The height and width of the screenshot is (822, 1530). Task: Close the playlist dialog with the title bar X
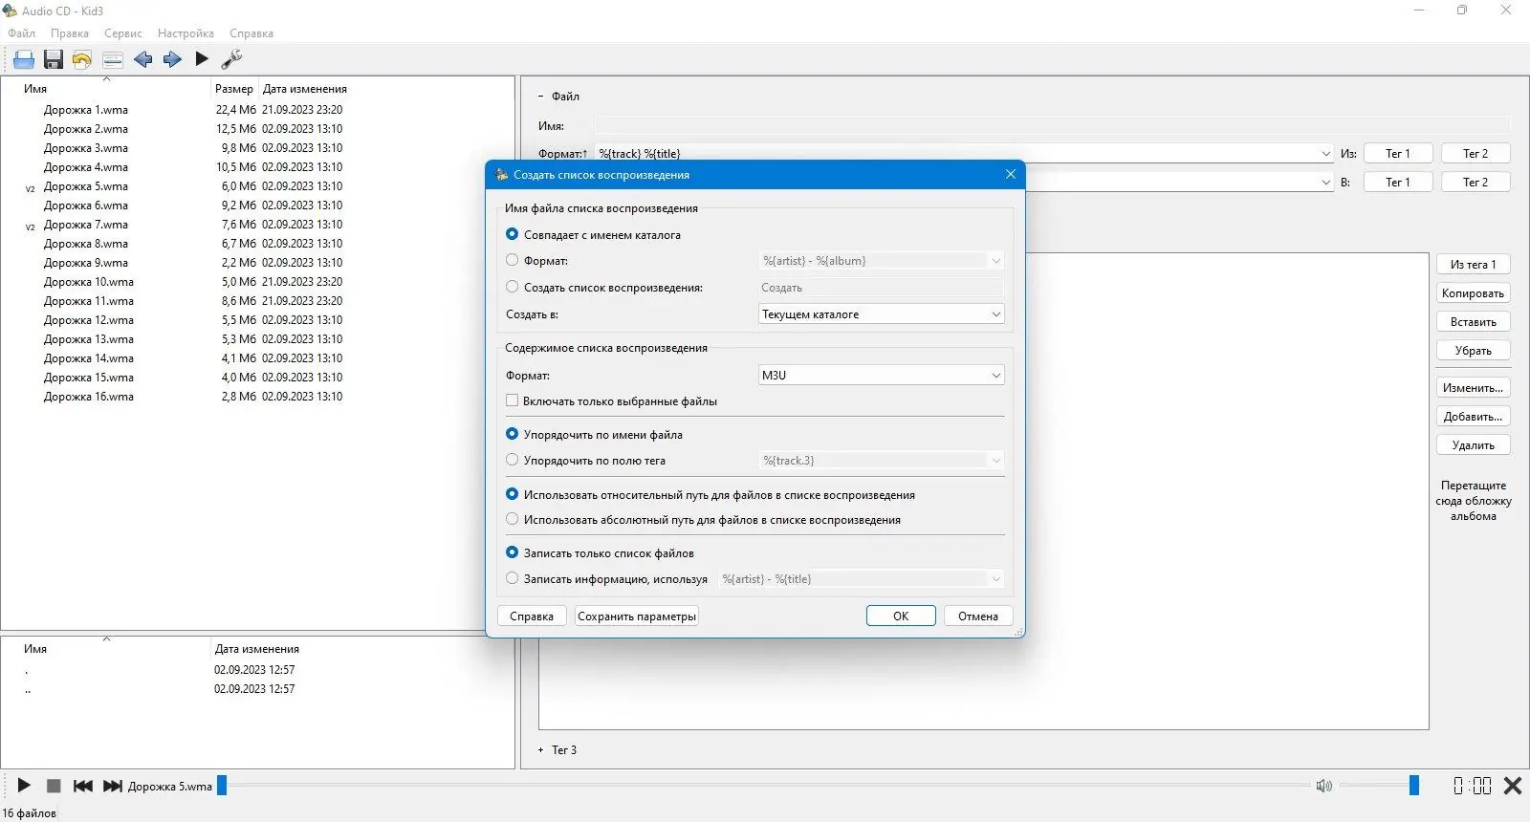1011,174
